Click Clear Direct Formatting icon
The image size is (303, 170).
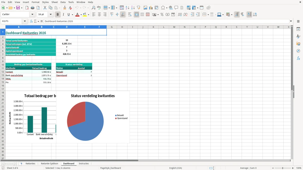coord(70,8)
